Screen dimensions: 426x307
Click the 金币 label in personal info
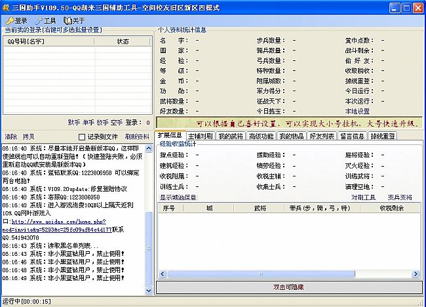[172, 81]
